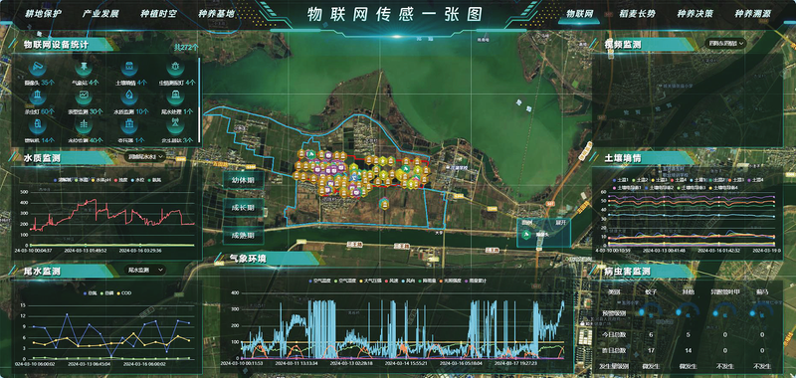Image resolution: width=796 pixels, height=378 pixels.
Task: Click the tailwater treatment icon (1个)
Action: [176, 95]
